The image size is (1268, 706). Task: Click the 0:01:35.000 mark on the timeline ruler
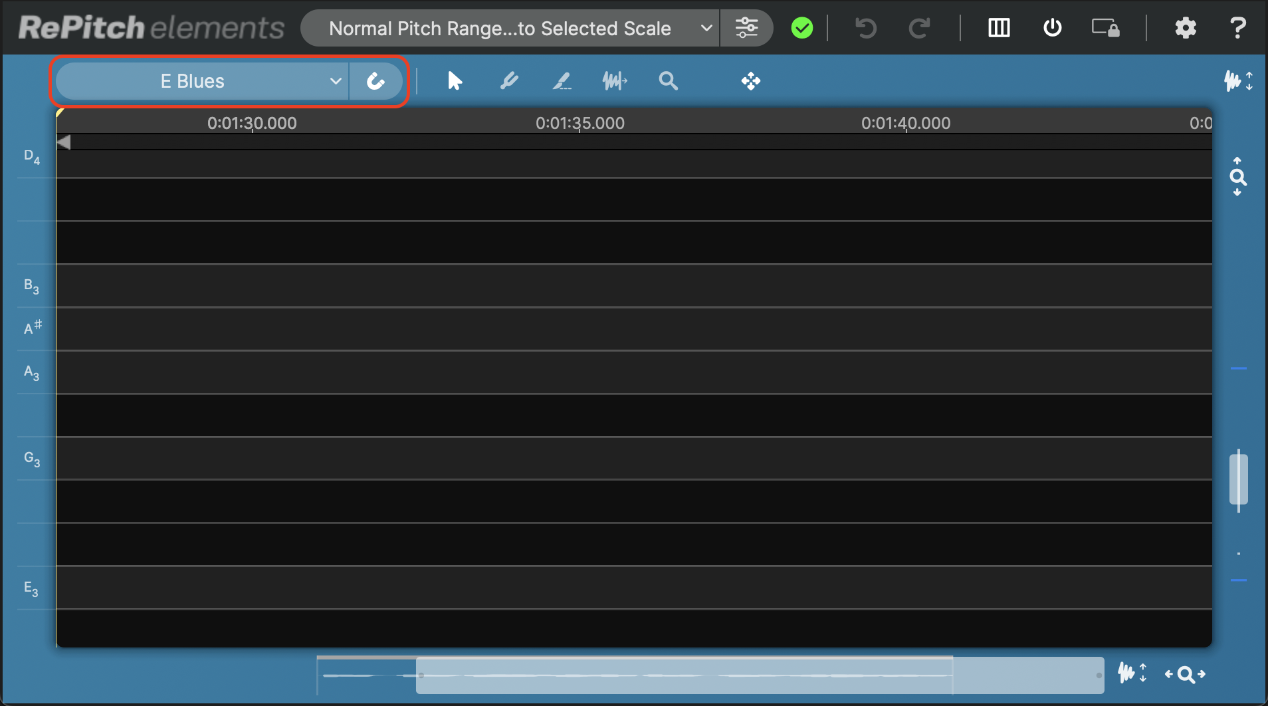click(580, 124)
